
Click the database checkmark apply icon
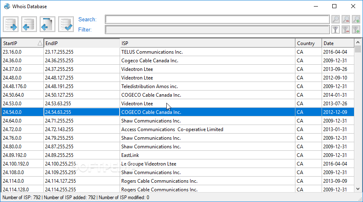click(66, 24)
